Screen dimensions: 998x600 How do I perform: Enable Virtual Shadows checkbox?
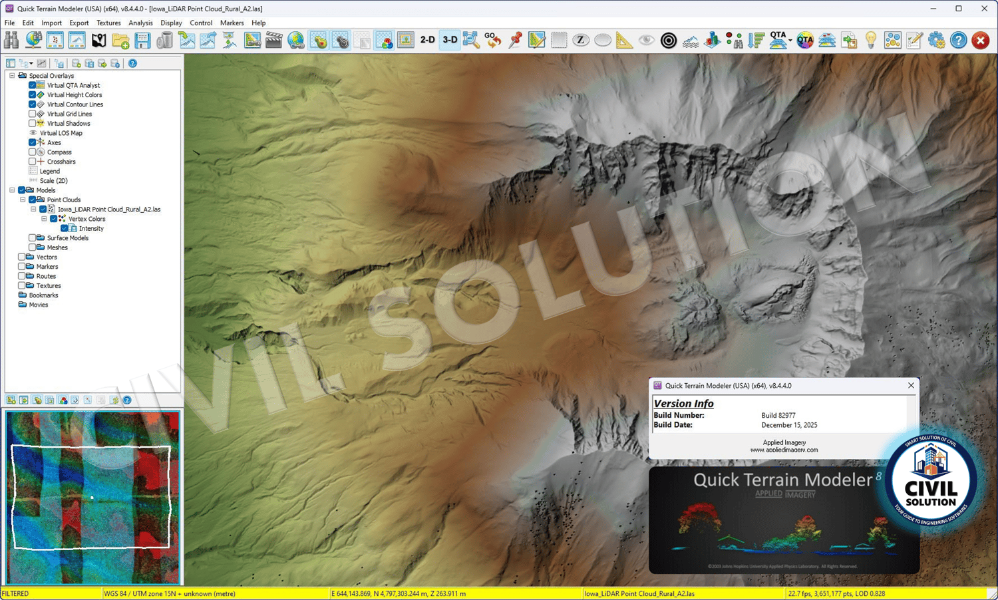[x=32, y=124]
